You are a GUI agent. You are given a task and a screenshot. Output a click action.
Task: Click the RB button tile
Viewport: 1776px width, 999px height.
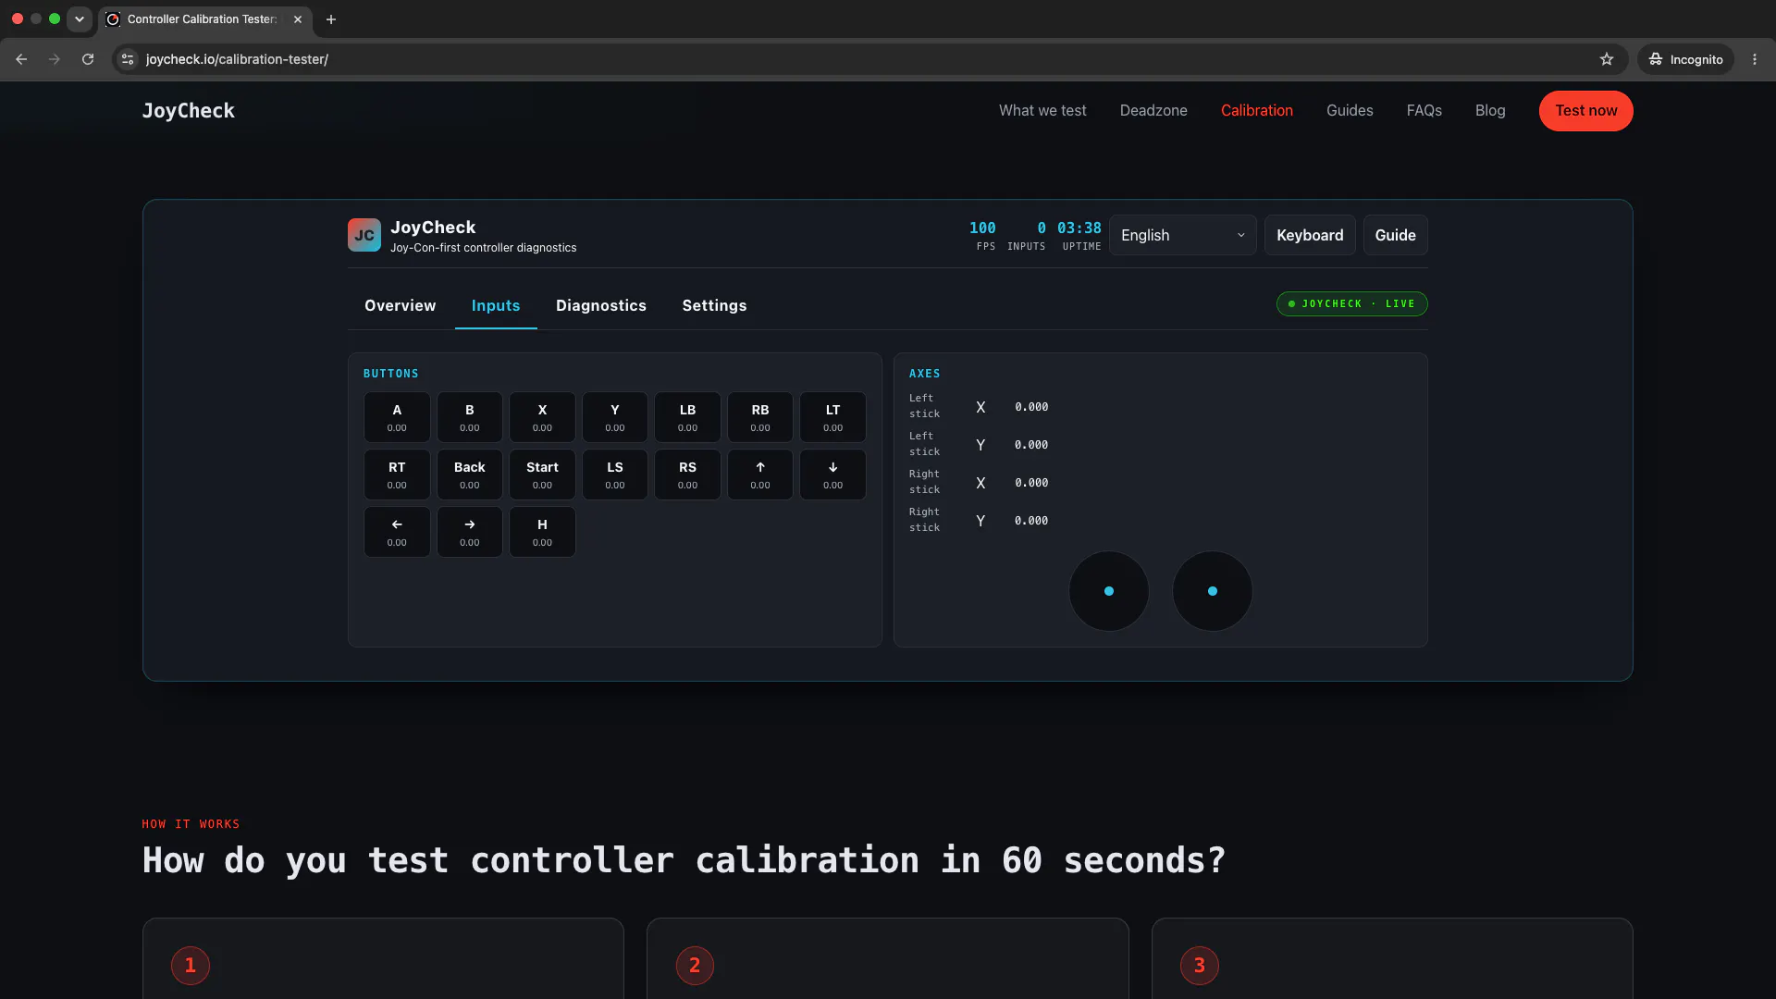[x=760, y=417]
